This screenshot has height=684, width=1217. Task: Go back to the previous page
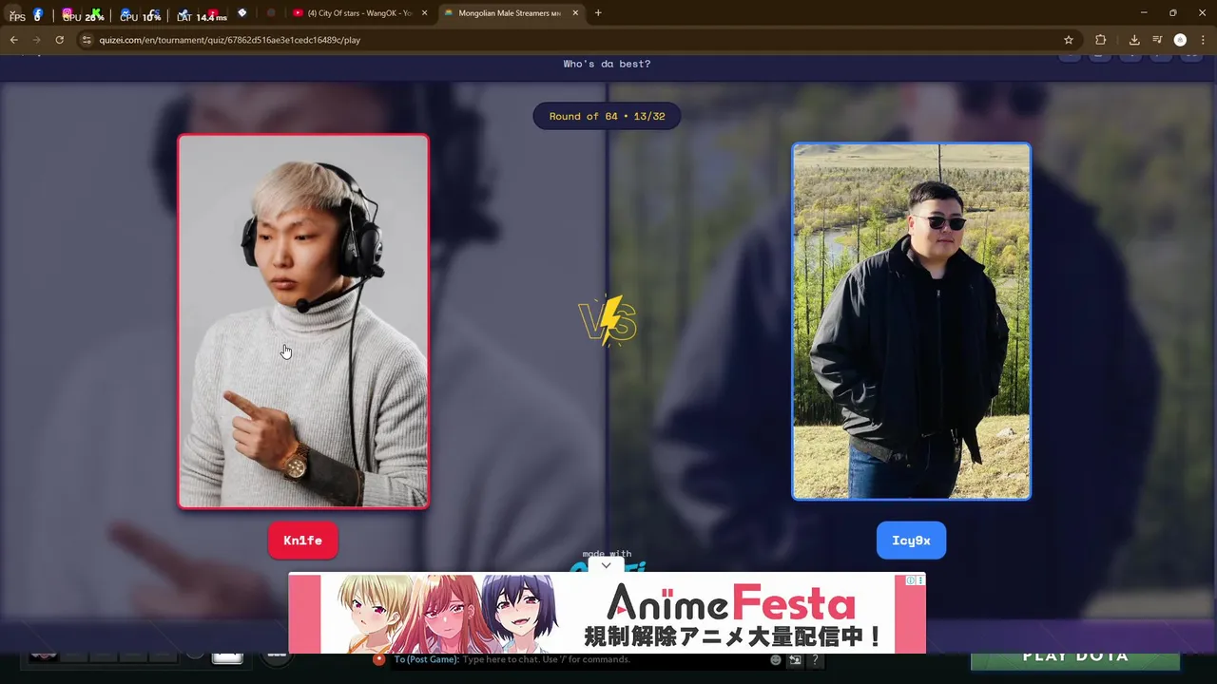pyautogui.click(x=13, y=40)
